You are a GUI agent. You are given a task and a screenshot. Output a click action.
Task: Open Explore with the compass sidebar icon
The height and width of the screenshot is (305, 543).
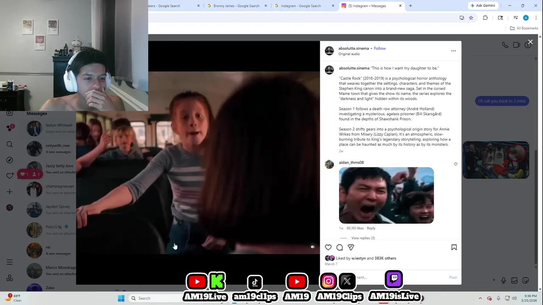pyautogui.click(x=10, y=160)
